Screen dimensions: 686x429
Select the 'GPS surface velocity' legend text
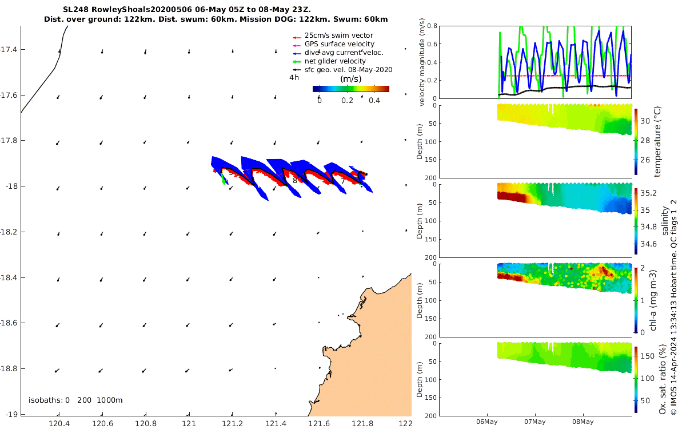click(x=340, y=44)
